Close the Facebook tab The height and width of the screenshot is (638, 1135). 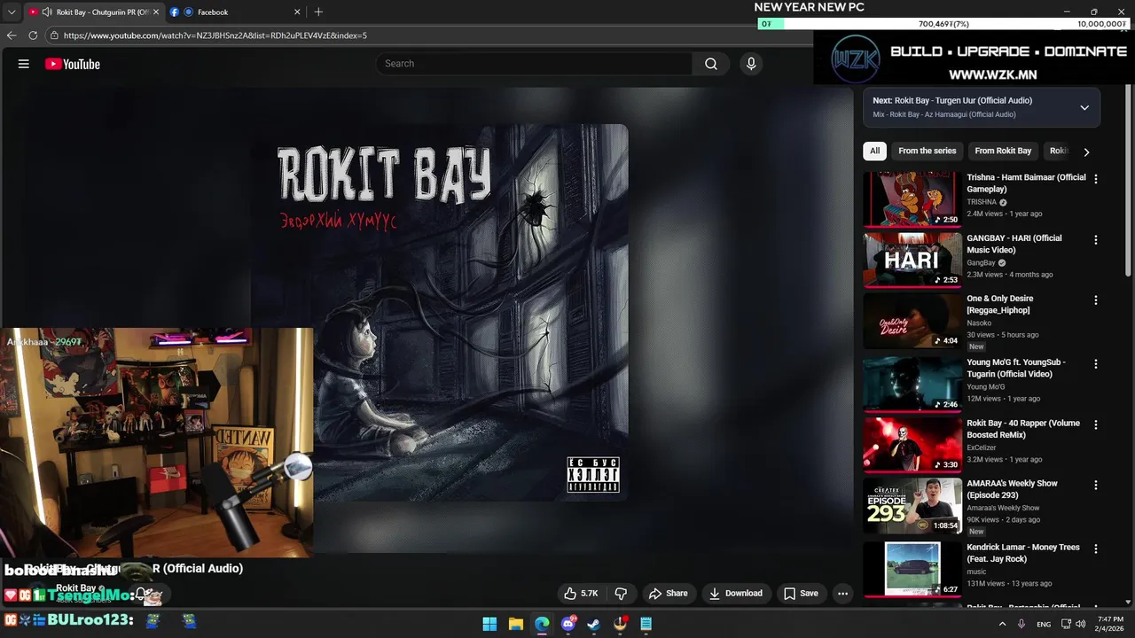click(x=295, y=12)
